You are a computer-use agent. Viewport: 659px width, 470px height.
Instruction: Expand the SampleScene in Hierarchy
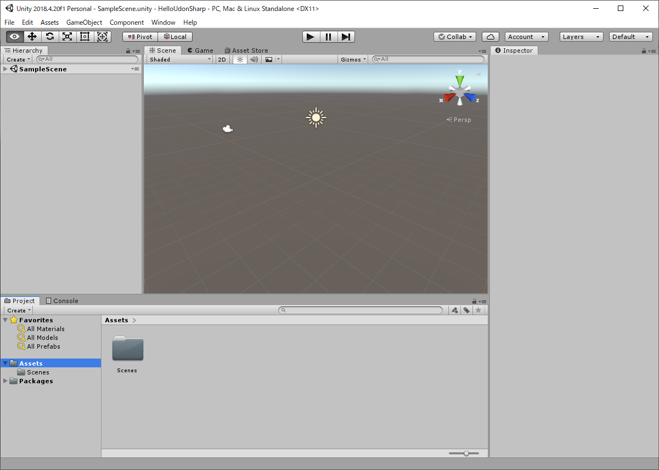point(5,69)
